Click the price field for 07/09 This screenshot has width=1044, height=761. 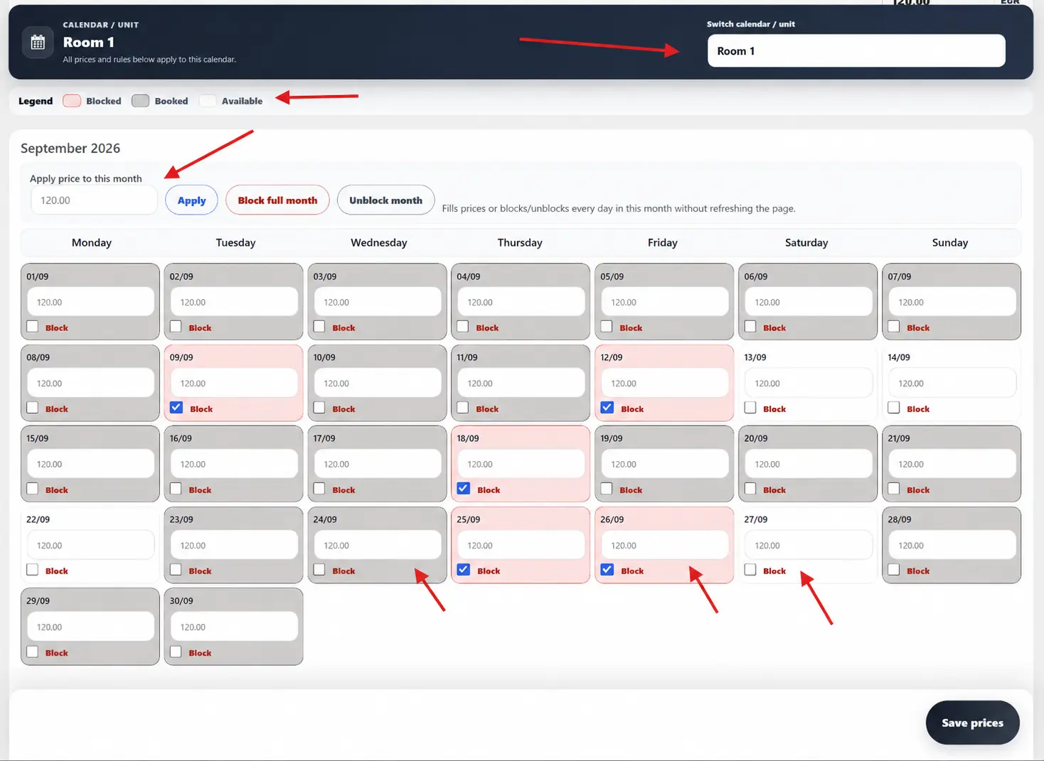click(952, 302)
